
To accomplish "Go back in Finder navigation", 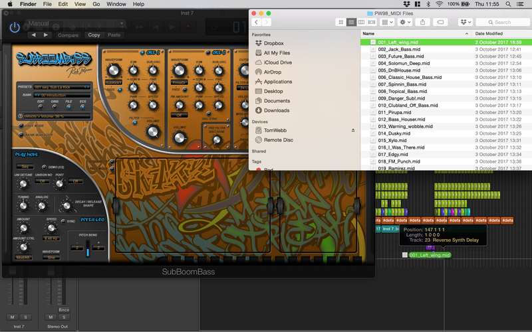I will click(x=257, y=22).
